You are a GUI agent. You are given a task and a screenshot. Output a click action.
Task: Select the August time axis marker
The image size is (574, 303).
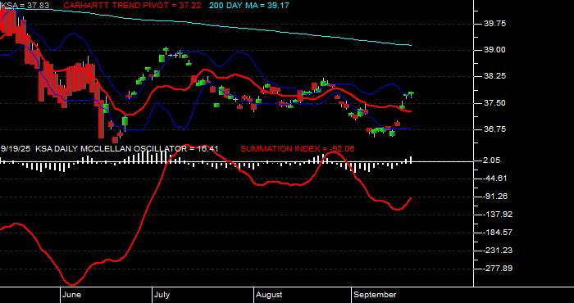pyautogui.click(x=269, y=295)
